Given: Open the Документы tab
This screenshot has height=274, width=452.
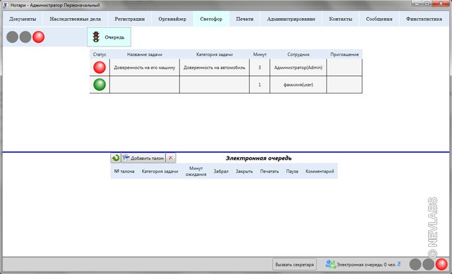Looking at the screenshot, I should 23,19.
